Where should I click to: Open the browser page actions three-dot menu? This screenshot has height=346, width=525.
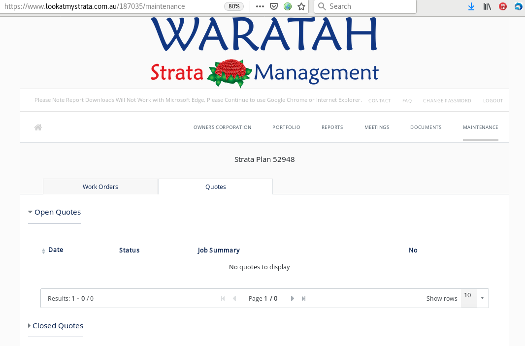(x=260, y=6)
